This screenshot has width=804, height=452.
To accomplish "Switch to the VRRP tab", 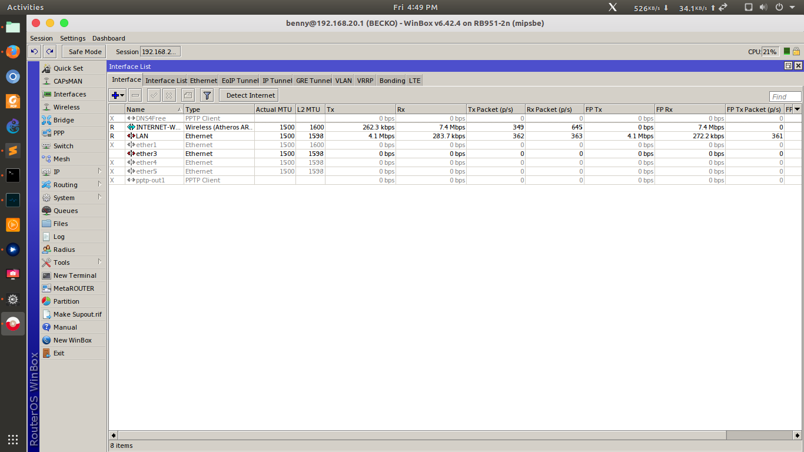I will tap(365, 81).
